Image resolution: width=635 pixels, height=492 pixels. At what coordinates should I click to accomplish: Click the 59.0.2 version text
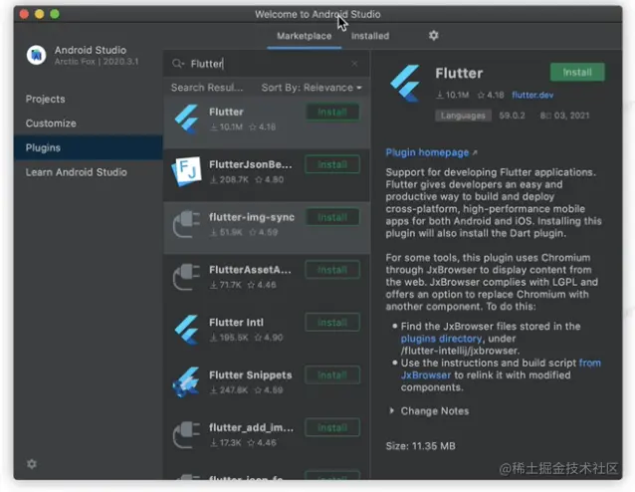[512, 116]
